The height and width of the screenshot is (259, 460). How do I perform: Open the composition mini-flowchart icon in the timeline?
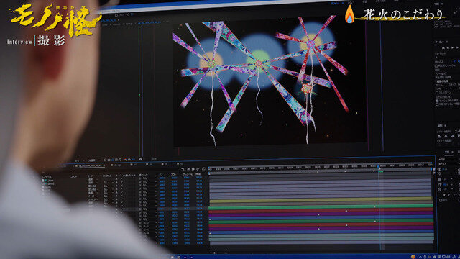coord(183,169)
